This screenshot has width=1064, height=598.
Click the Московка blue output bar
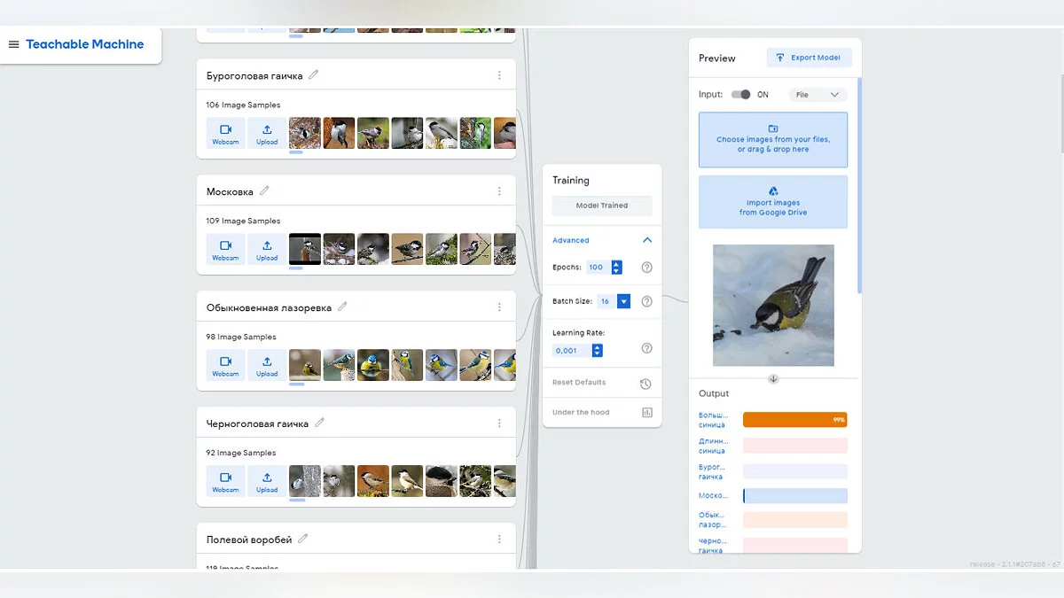point(795,496)
